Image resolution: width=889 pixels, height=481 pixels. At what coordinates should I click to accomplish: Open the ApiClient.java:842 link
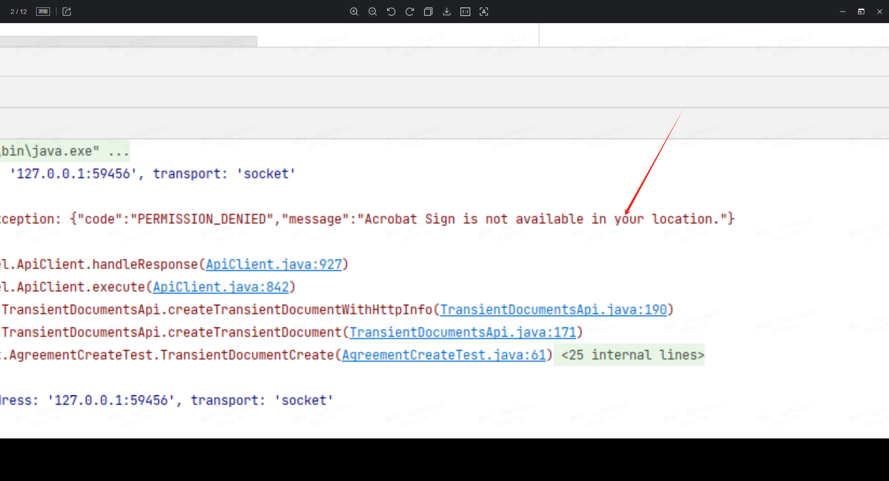coord(221,287)
